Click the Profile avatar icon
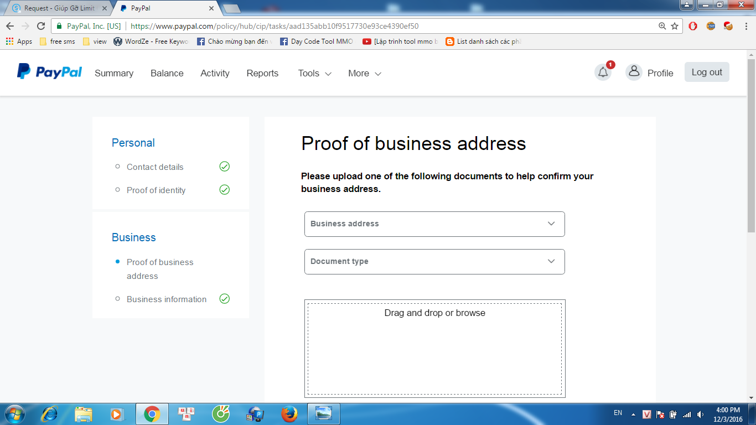The width and height of the screenshot is (756, 425). click(634, 72)
